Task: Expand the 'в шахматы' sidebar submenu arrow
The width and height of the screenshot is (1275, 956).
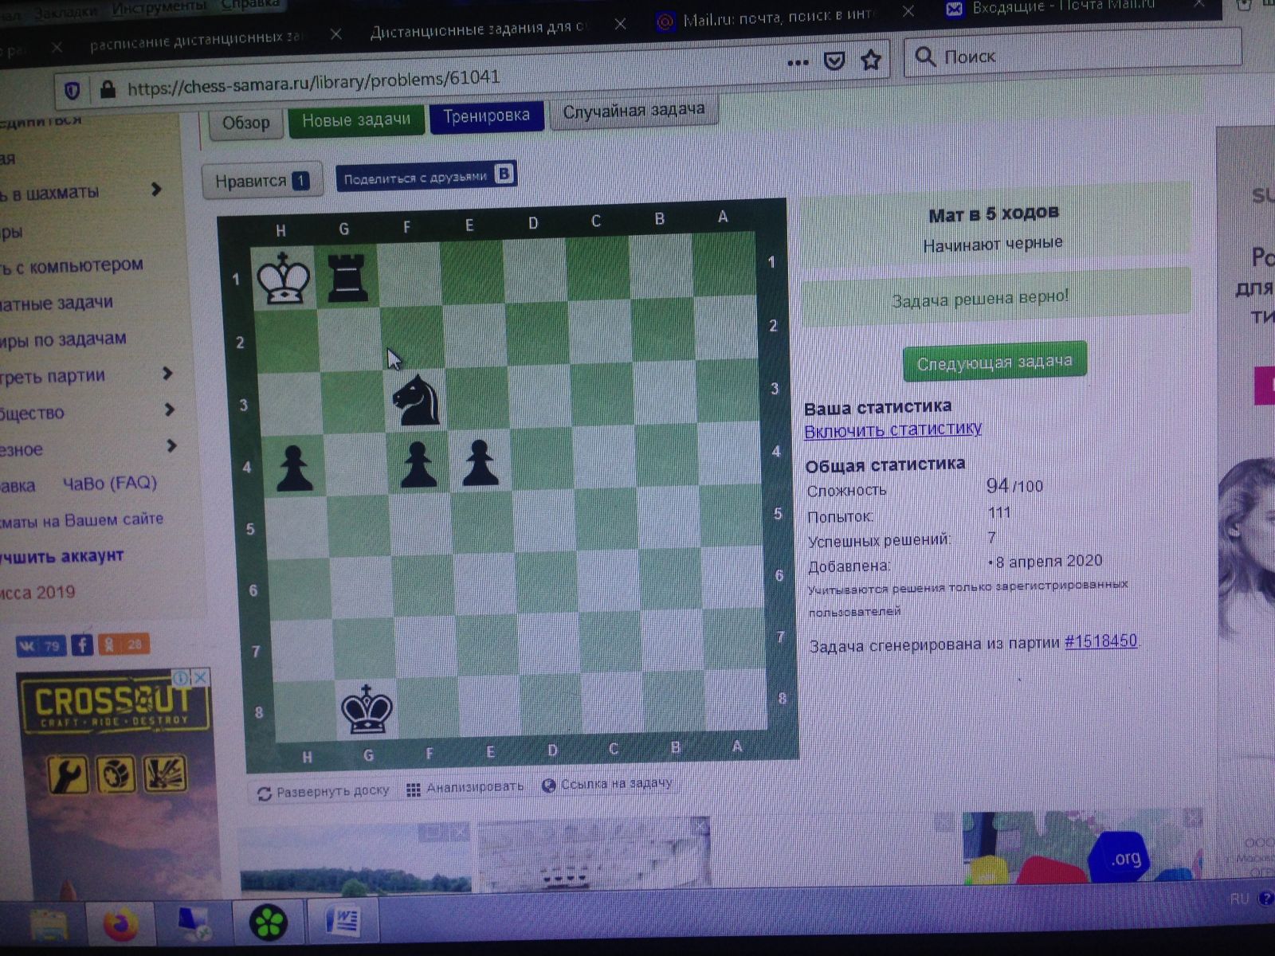Action: [156, 190]
